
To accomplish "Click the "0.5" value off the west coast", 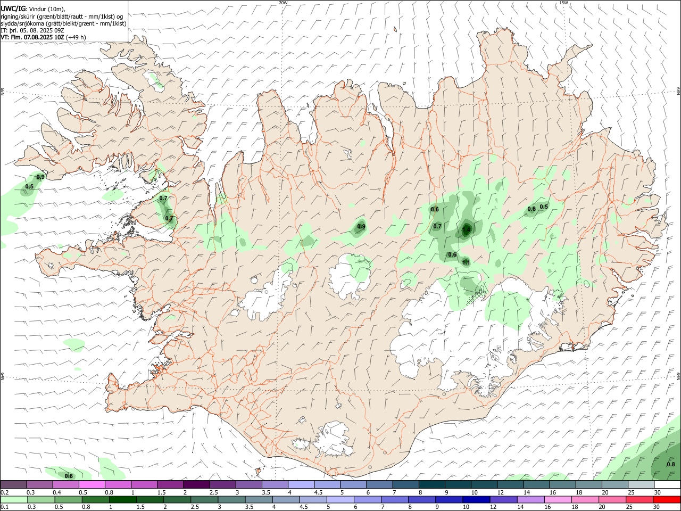I will coord(29,187).
